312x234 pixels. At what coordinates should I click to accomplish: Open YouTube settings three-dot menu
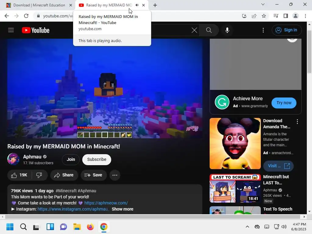point(263,30)
